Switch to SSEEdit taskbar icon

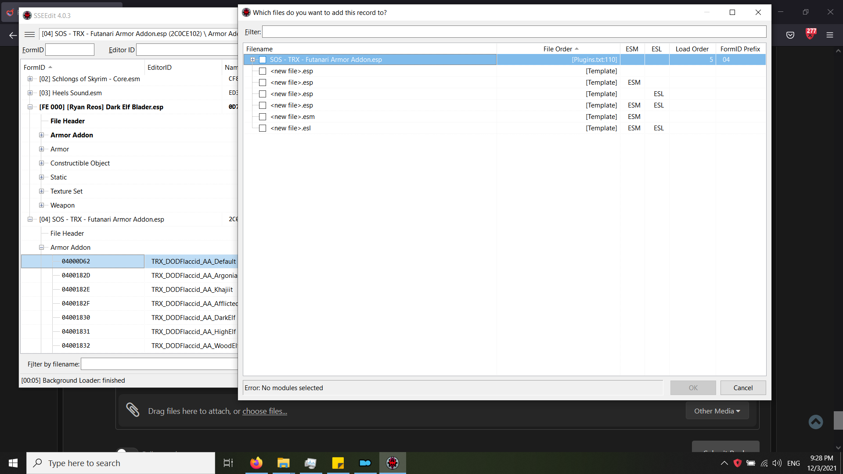(393, 463)
